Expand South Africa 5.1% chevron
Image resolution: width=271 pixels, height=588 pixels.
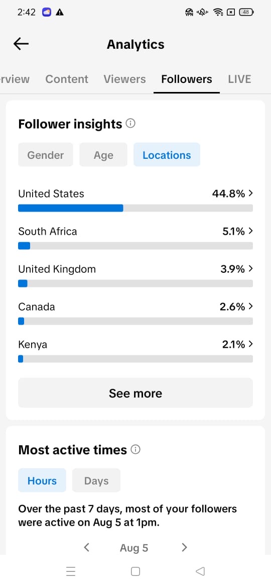pos(251,231)
